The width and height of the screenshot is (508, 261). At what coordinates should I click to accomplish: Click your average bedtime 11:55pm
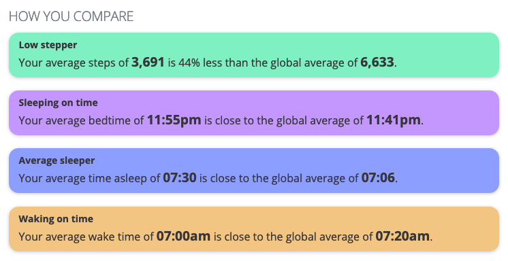pyautogui.click(x=174, y=120)
